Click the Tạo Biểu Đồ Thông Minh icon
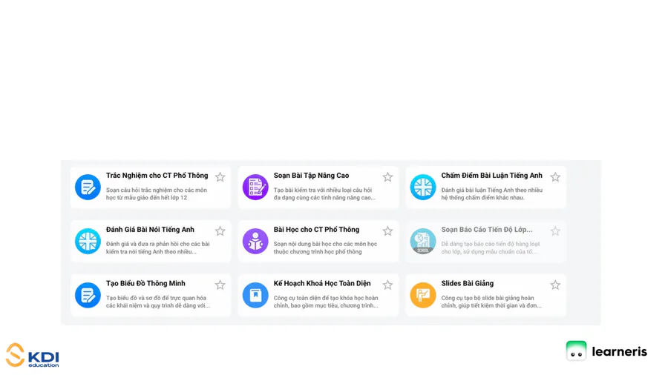 (88, 295)
